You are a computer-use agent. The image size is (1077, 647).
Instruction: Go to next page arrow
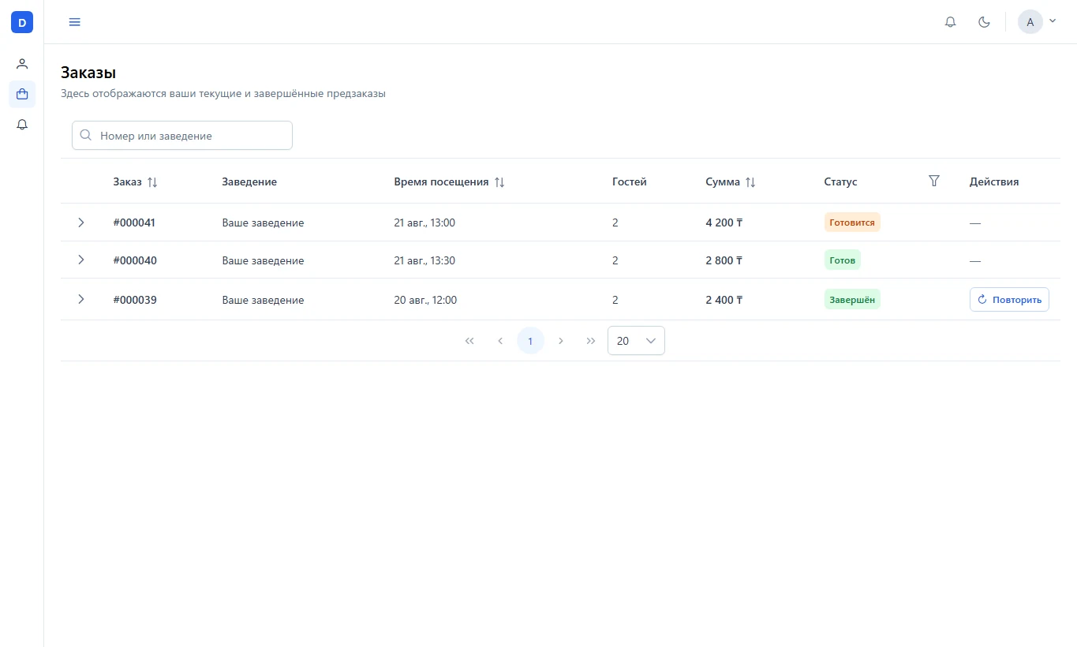pos(561,341)
